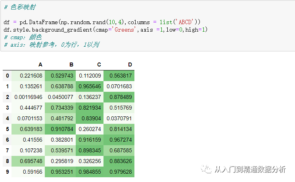Viewport: 295px width, 182px height.
Task: Select row index 4
Action: pos(8,119)
